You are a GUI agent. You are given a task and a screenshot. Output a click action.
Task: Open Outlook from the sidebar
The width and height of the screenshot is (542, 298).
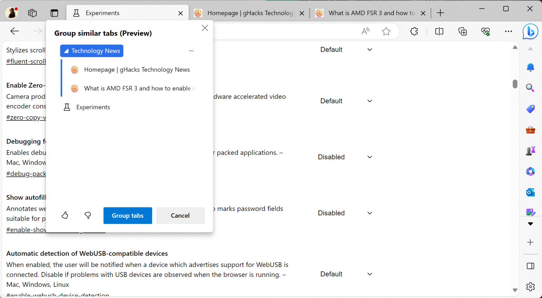(530, 192)
